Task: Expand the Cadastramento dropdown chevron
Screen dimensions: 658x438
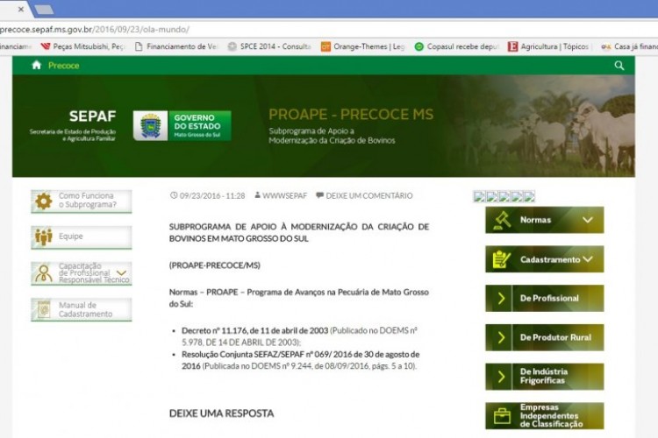Action: pyautogui.click(x=588, y=259)
